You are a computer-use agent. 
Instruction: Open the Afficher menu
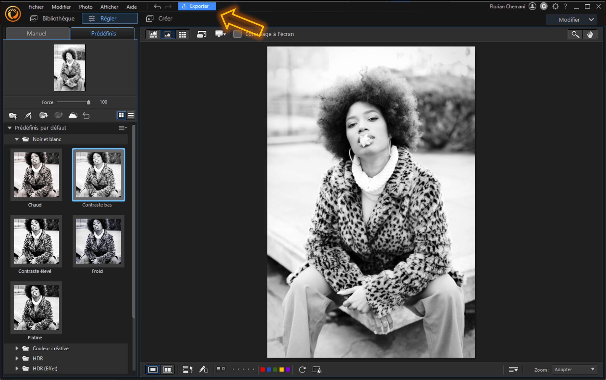click(x=109, y=7)
